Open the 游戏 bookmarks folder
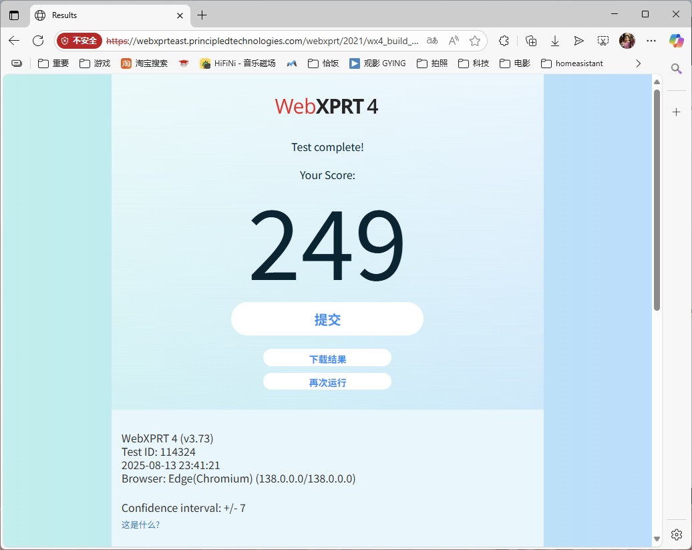692x550 pixels. point(95,63)
